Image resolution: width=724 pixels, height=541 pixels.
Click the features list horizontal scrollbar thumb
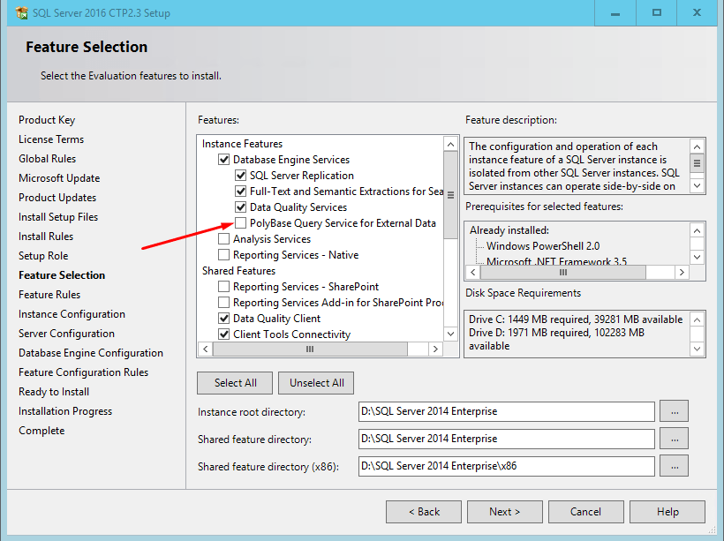310,349
